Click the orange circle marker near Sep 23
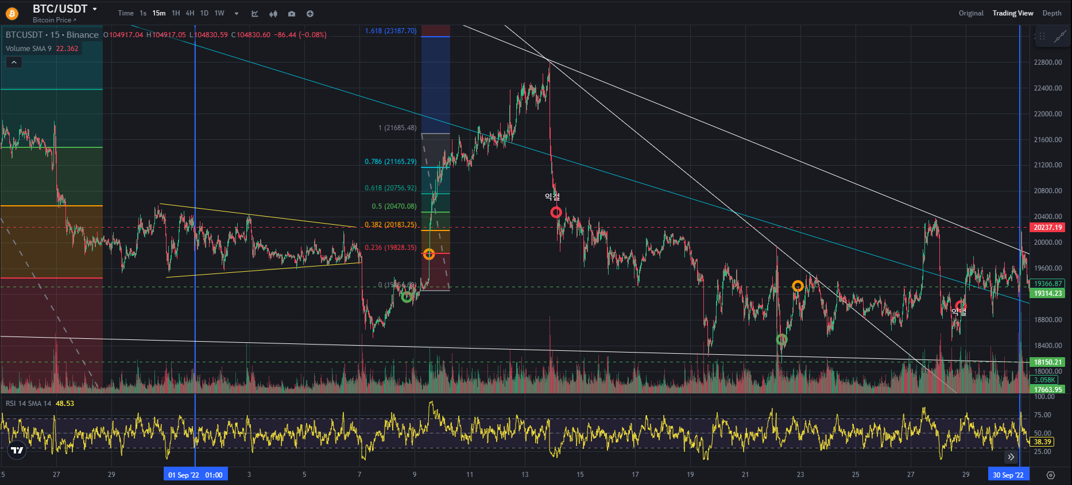Screen dimensions: 1072x485 798,285
